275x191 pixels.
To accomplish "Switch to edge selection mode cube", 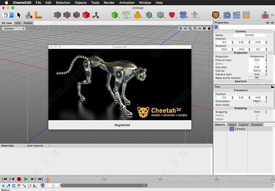I will [67, 15].
